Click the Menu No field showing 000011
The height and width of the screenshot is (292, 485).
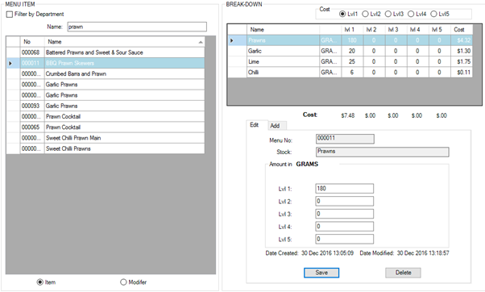click(x=345, y=139)
